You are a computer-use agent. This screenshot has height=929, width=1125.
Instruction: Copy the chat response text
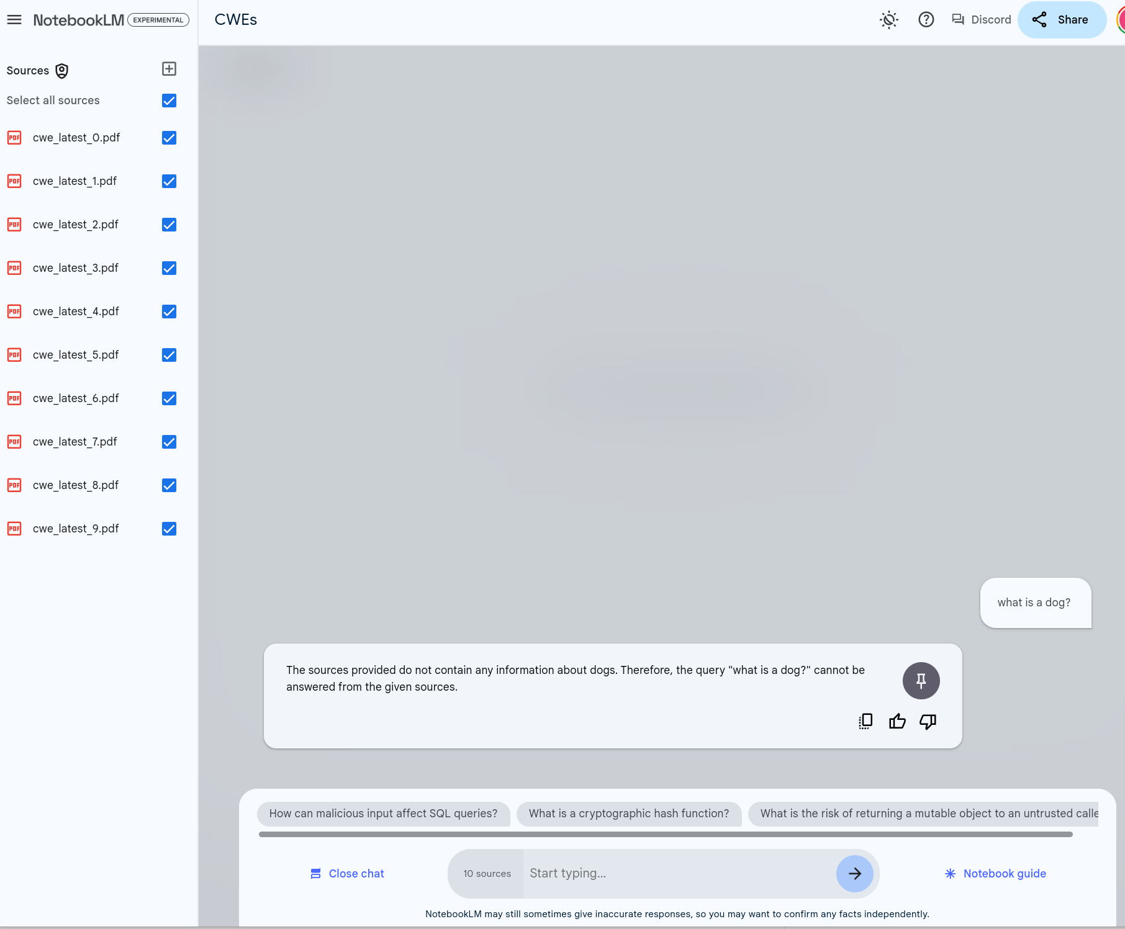(865, 721)
